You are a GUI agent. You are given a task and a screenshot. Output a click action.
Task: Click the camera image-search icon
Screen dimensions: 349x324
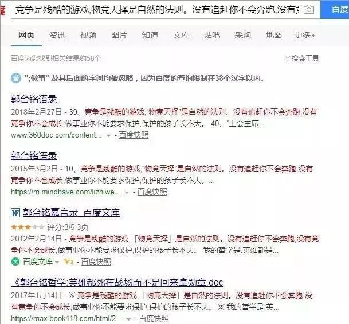(309, 10)
